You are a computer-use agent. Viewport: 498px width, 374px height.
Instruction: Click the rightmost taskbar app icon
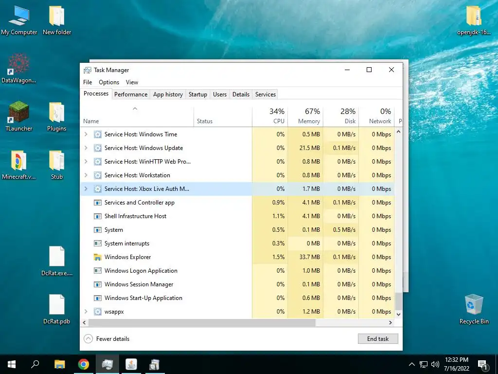click(x=154, y=364)
